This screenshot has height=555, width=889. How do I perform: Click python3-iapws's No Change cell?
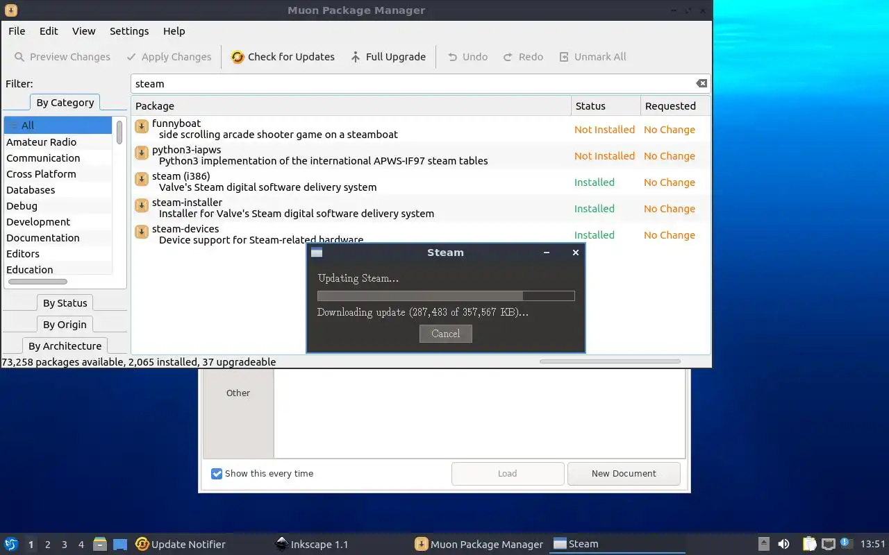tap(670, 156)
